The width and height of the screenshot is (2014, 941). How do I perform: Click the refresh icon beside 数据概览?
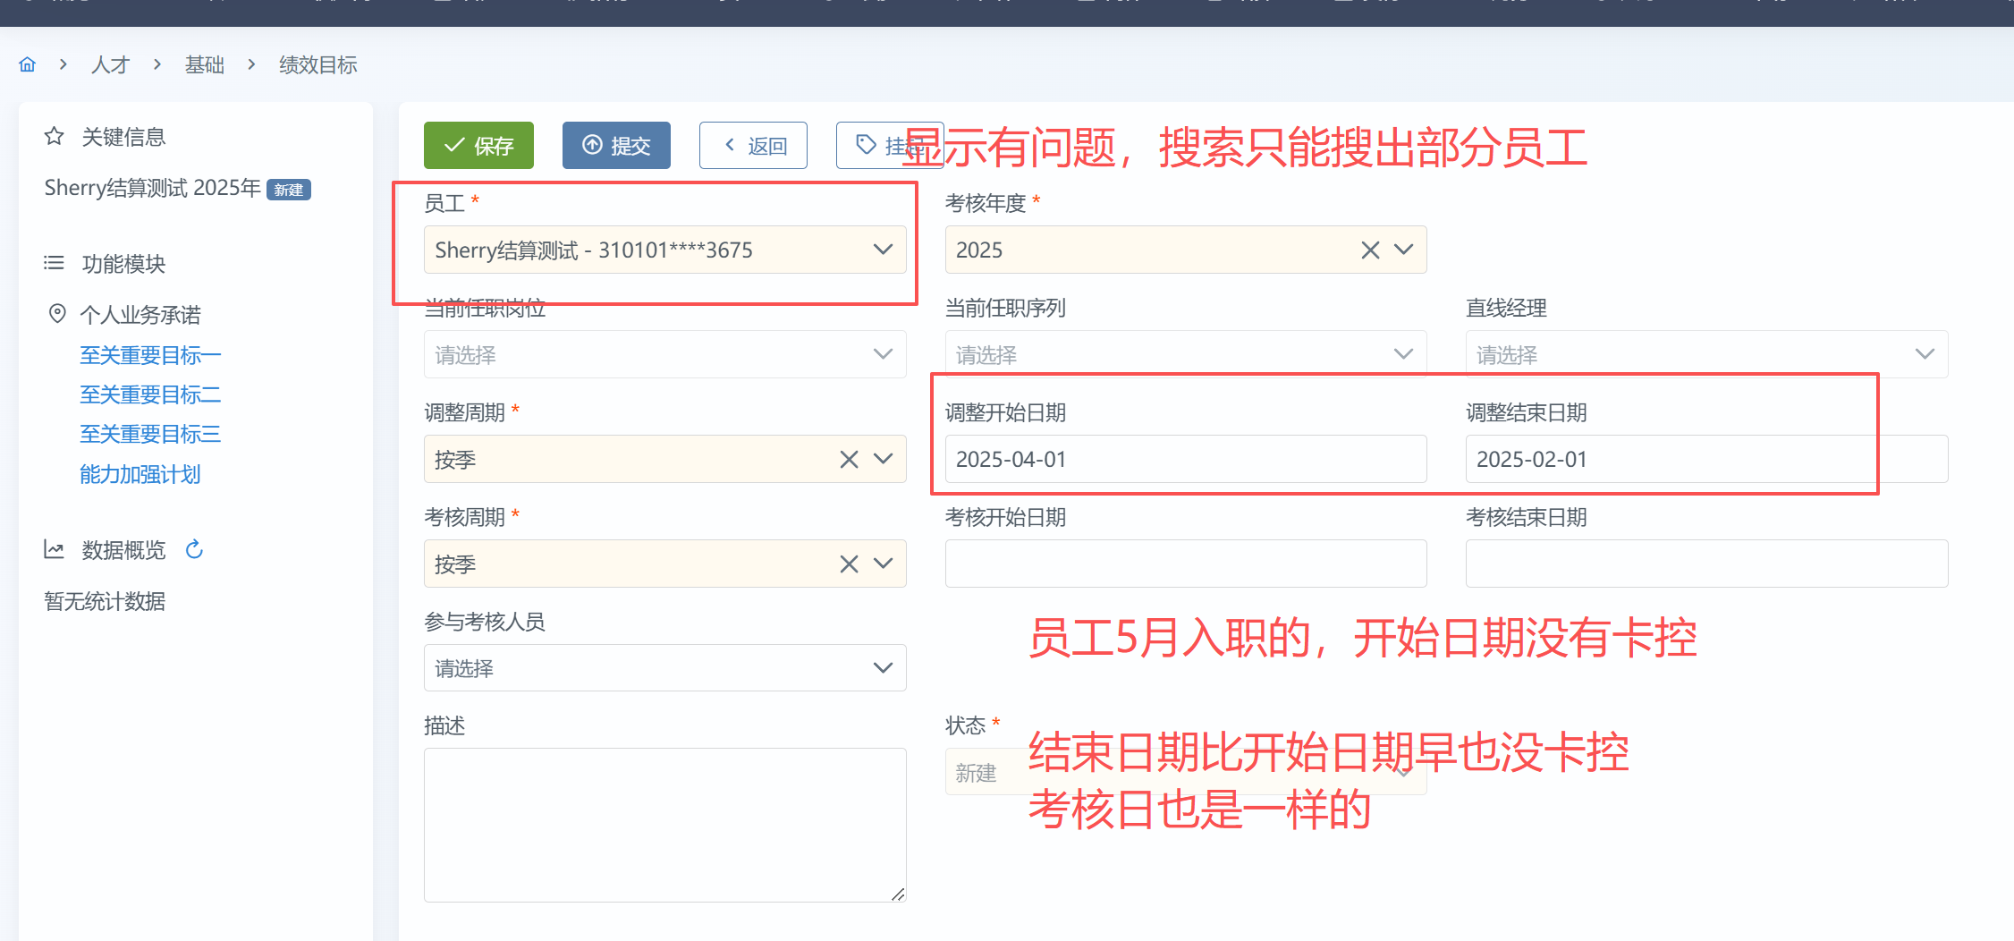tap(194, 549)
